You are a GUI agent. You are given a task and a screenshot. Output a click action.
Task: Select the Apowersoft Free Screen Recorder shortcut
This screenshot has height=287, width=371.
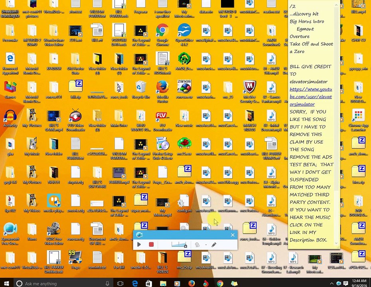[10, 234]
